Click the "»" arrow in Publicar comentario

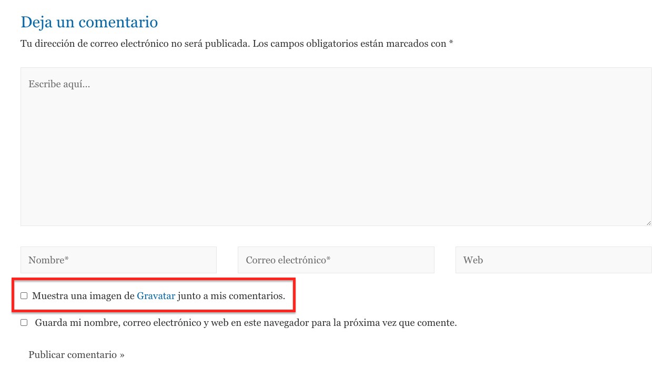point(122,355)
